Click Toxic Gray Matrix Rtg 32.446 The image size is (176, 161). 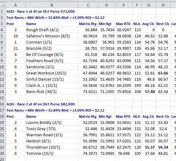point(88,129)
